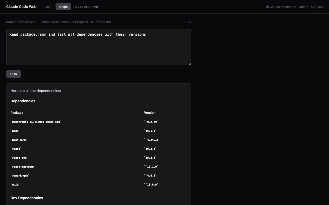This screenshot has width=329, height=205.
Task: Click the Dev Dependencies heading
Action: pyautogui.click(x=27, y=198)
